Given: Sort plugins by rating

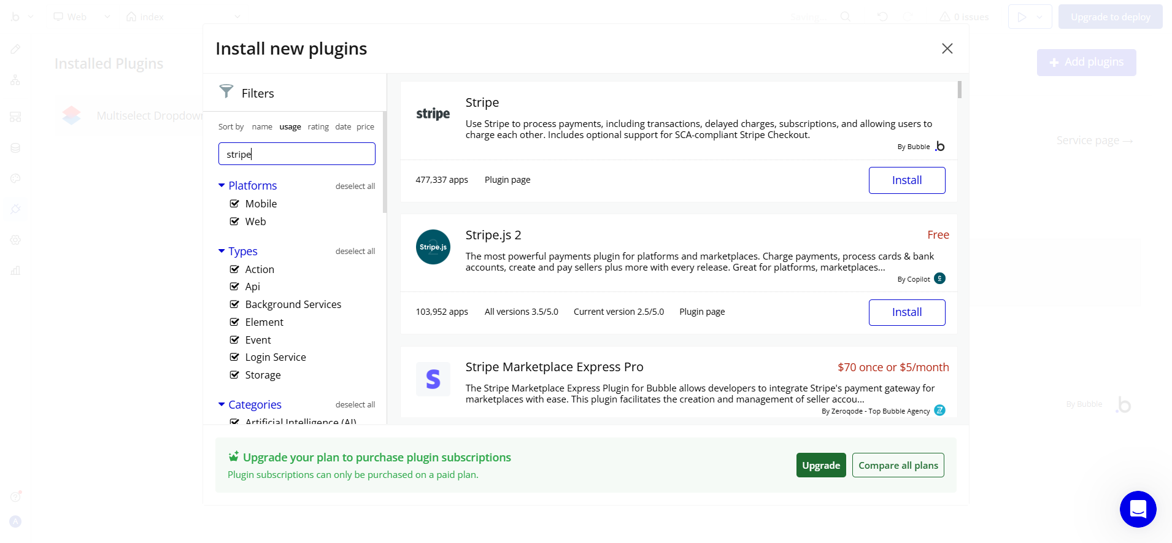Looking at the screenshot, I should (x=318, y=127).
